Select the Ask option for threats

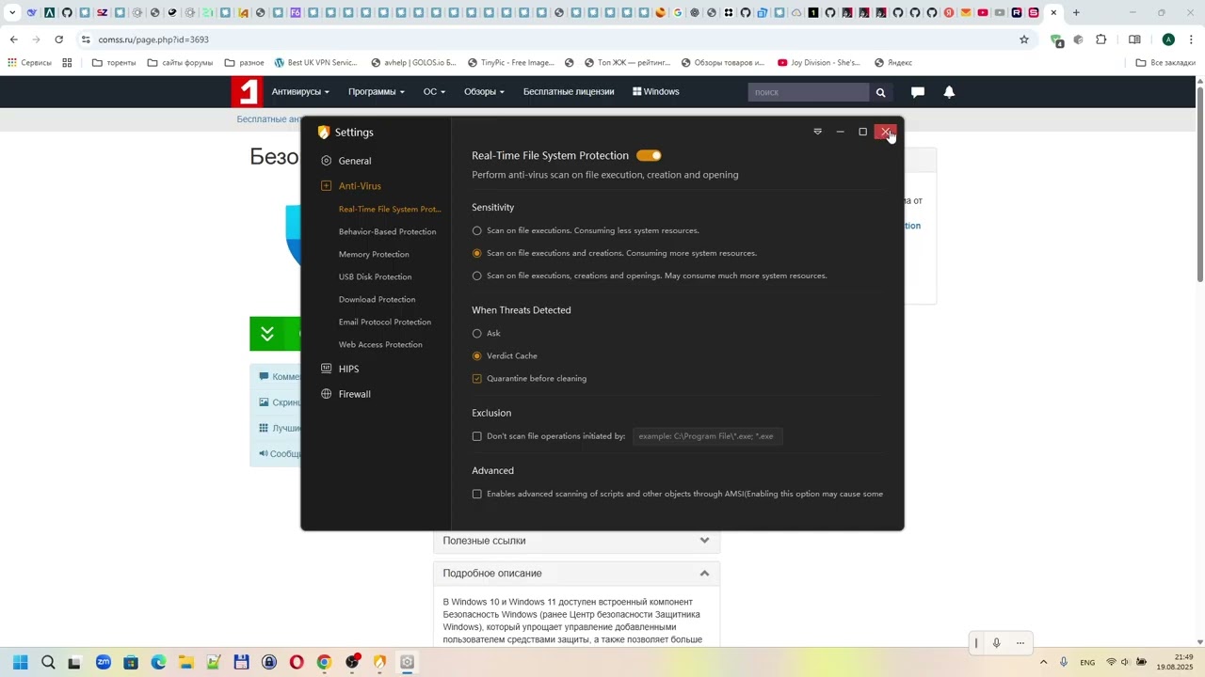(476, 333)
